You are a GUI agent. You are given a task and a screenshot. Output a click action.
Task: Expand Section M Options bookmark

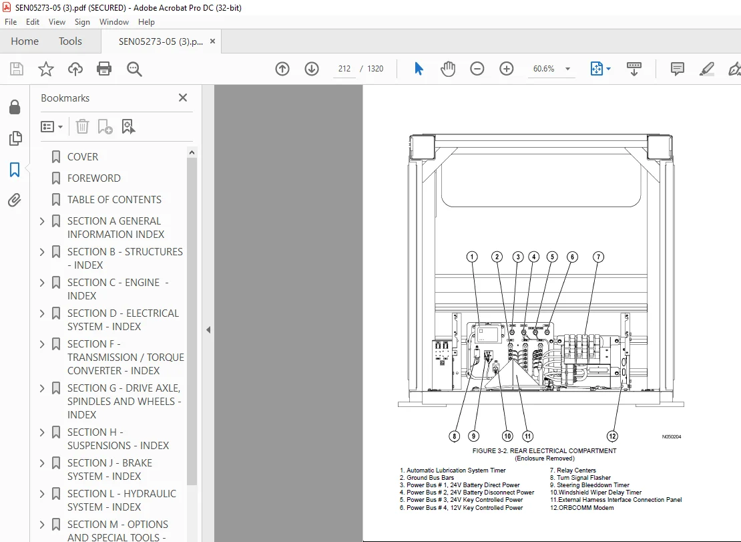tap(42, 524)
